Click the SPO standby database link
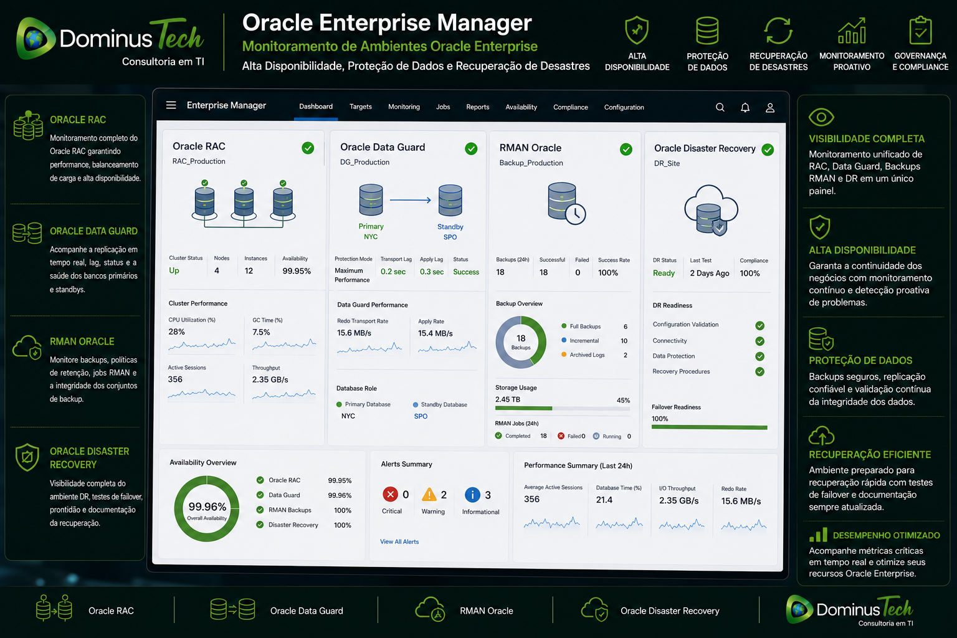This screenshot has width=957, height=638. [421, 416]
